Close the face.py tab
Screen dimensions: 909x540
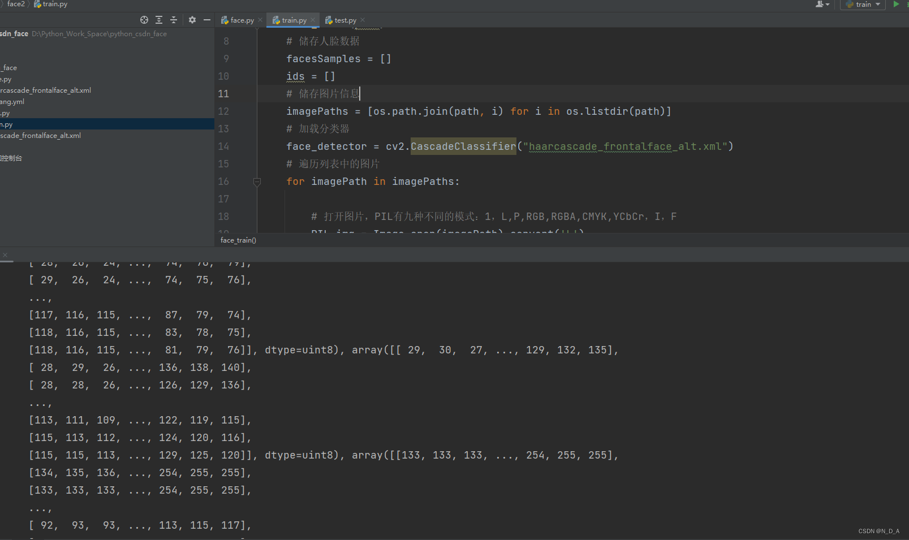coord(260,20)
